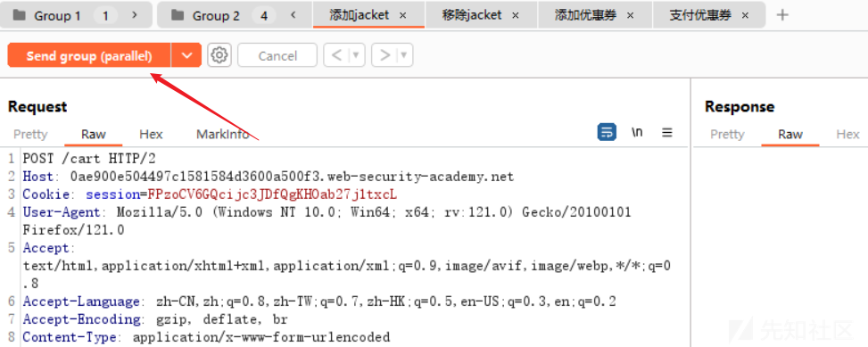Expand Group 1 with the right chevron

pos(135,15)
